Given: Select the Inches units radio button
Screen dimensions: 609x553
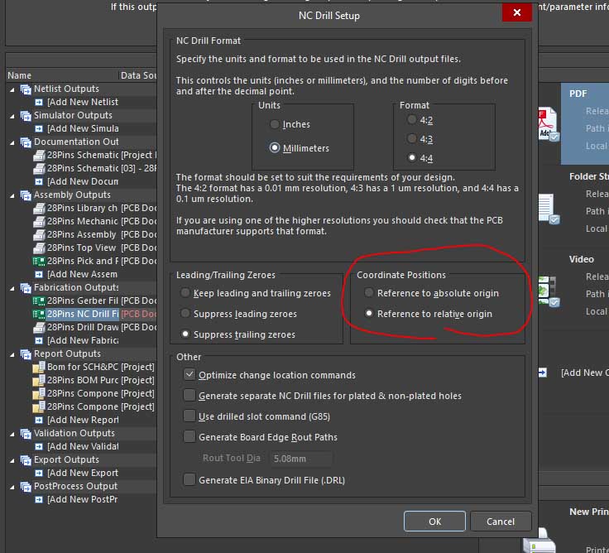Looking at the screenshot, I should (276, 124).
